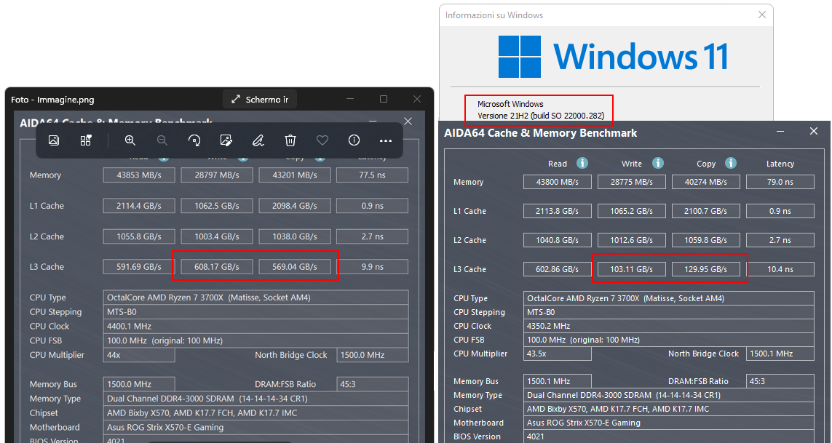Click the 1040.8 GB/s L2 read field
Viewport: 832px width, 443px height.
(x=557, y=240)
